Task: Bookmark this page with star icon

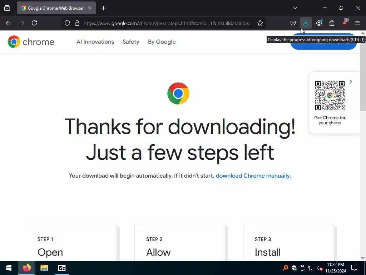Action: [260, 23]
